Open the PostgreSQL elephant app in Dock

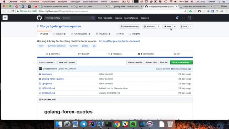coord(100,124)
